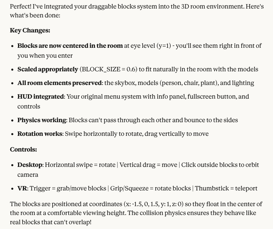Click the "Key Changes:" heading

(30, 30)
